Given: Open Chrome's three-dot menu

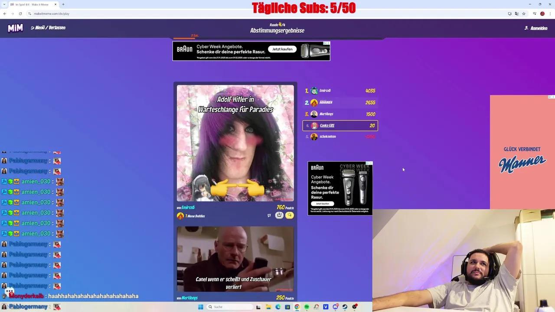Looking at the screenshot, I should 550,13.
